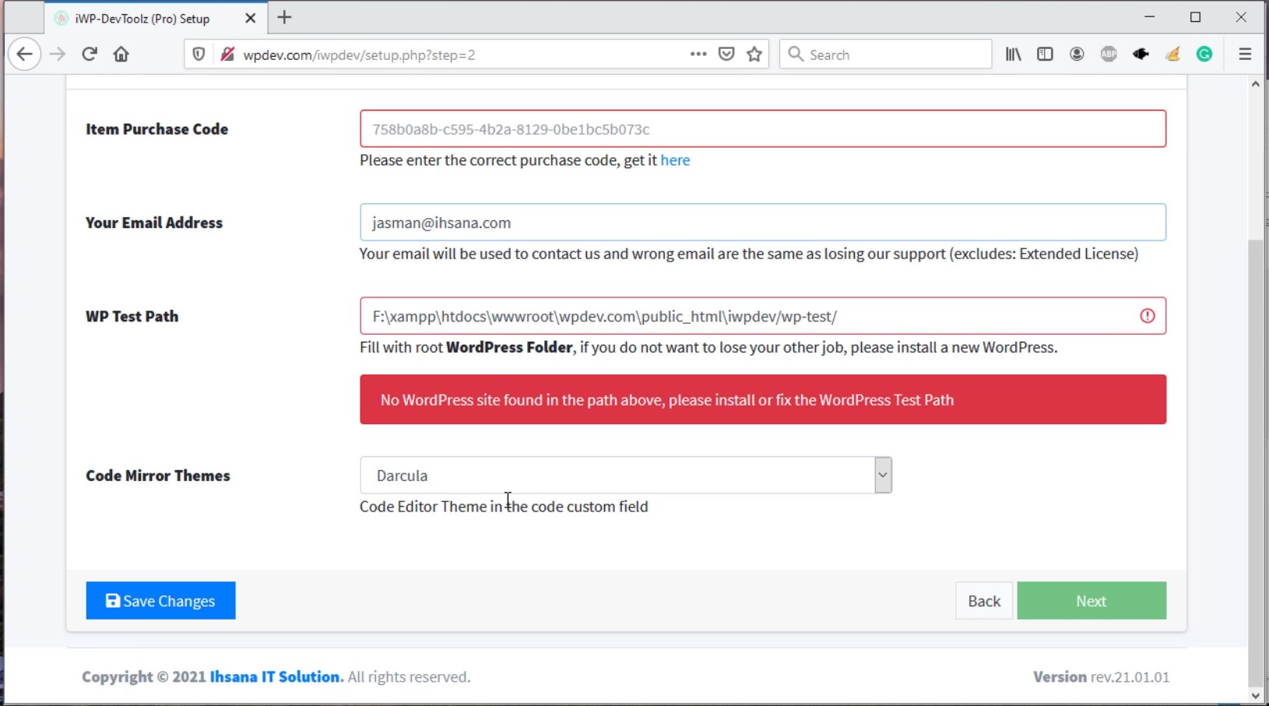Open the Firefox hamburger menu
This screenshot has width=1269, height=706.
[x=1245, y=54]
